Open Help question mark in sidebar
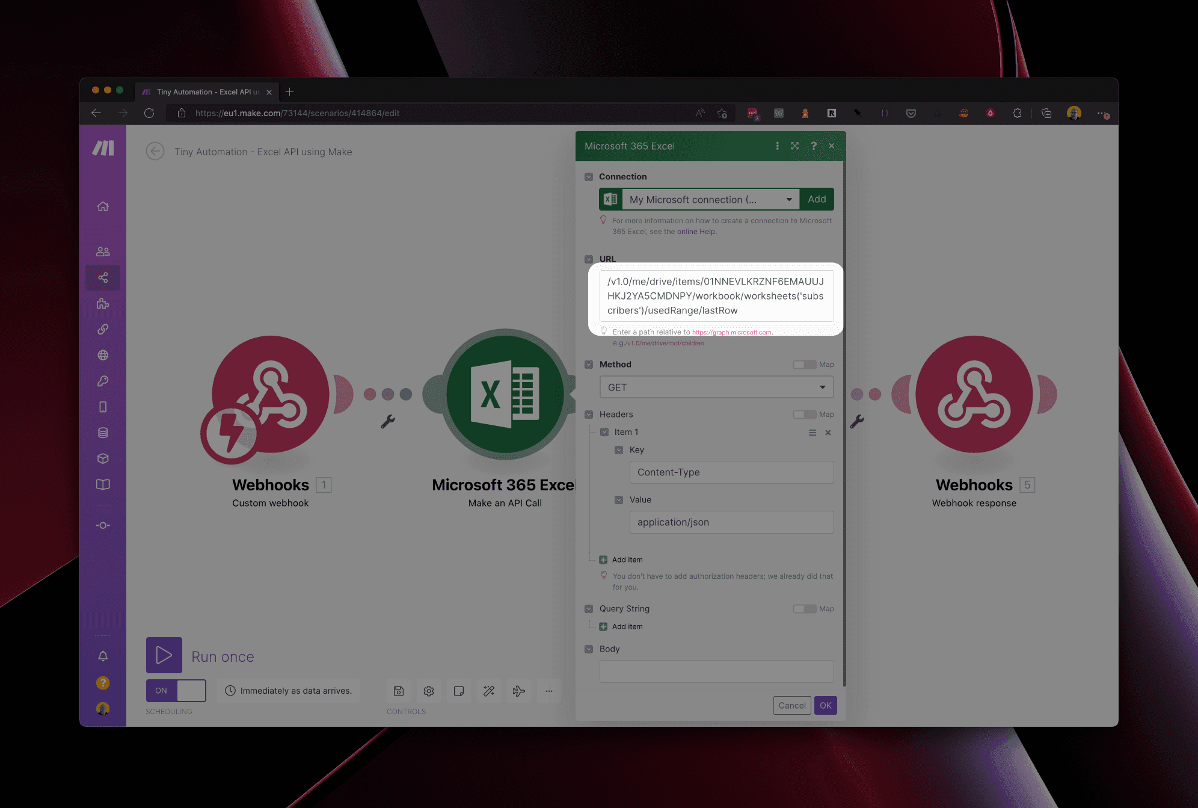 (x=103, y=682)
